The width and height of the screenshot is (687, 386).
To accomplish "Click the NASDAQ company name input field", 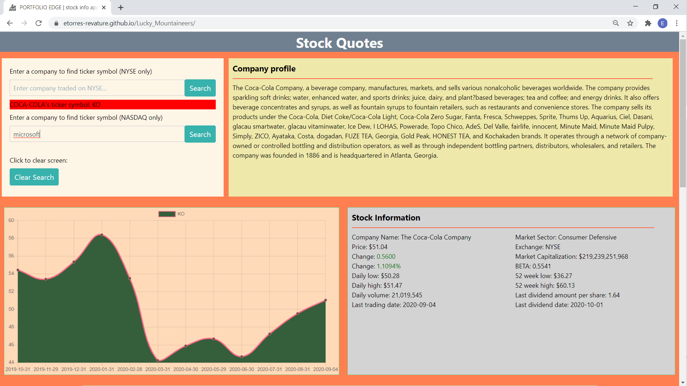I will (x=96, y=134).
